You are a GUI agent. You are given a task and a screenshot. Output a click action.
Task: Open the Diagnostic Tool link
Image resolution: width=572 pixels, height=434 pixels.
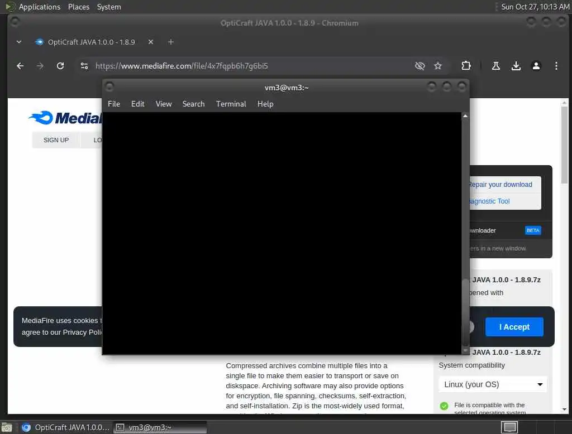tap(489, 201)
